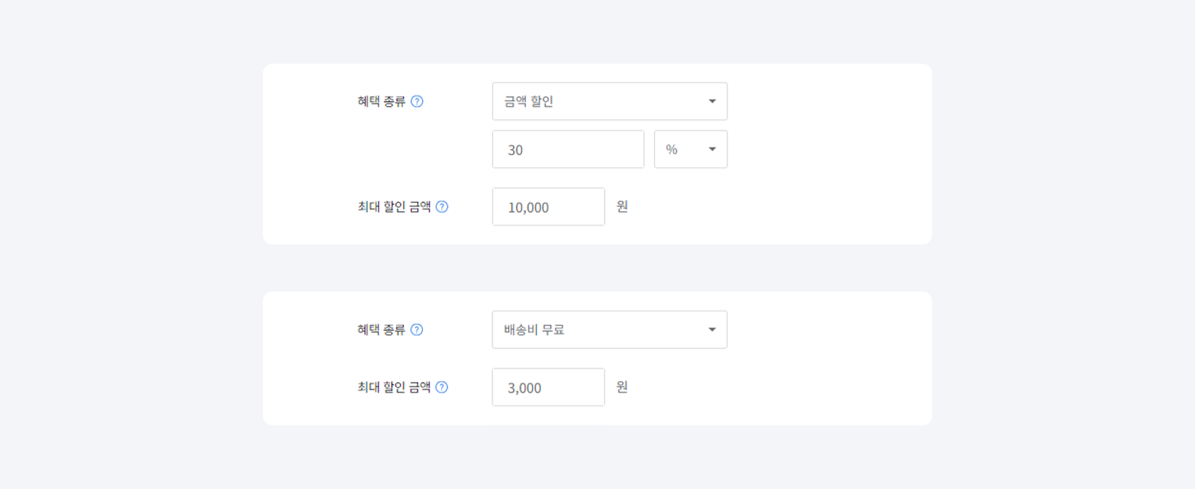Click the 혜택 종류 label in 금액 할인 card
This screenshot has width=1195, height=489.
point(382,102)
